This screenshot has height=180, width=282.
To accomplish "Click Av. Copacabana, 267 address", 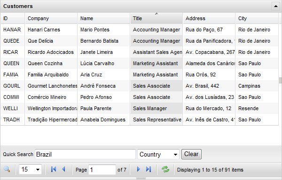I will pyautogui.click(x=210, y=52).
